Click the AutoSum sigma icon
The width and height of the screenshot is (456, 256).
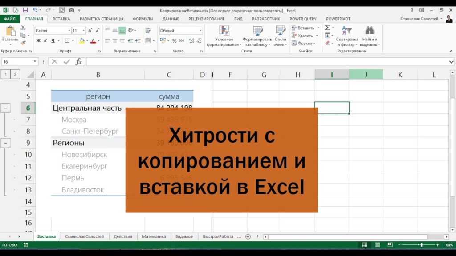pos(327,28)
